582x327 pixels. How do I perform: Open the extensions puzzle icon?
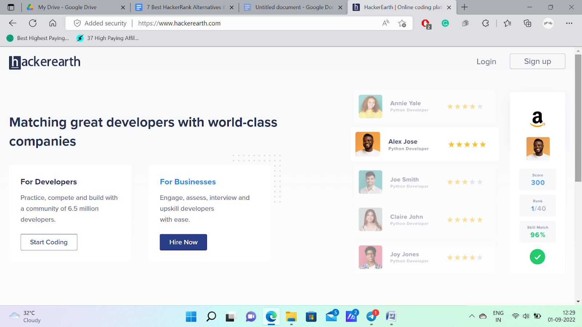485,23
